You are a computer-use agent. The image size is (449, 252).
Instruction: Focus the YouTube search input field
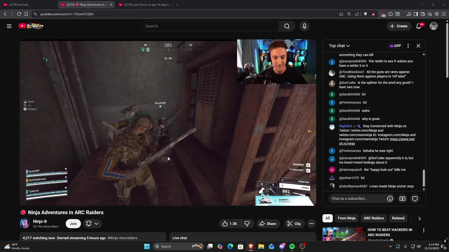pos(210,26)
